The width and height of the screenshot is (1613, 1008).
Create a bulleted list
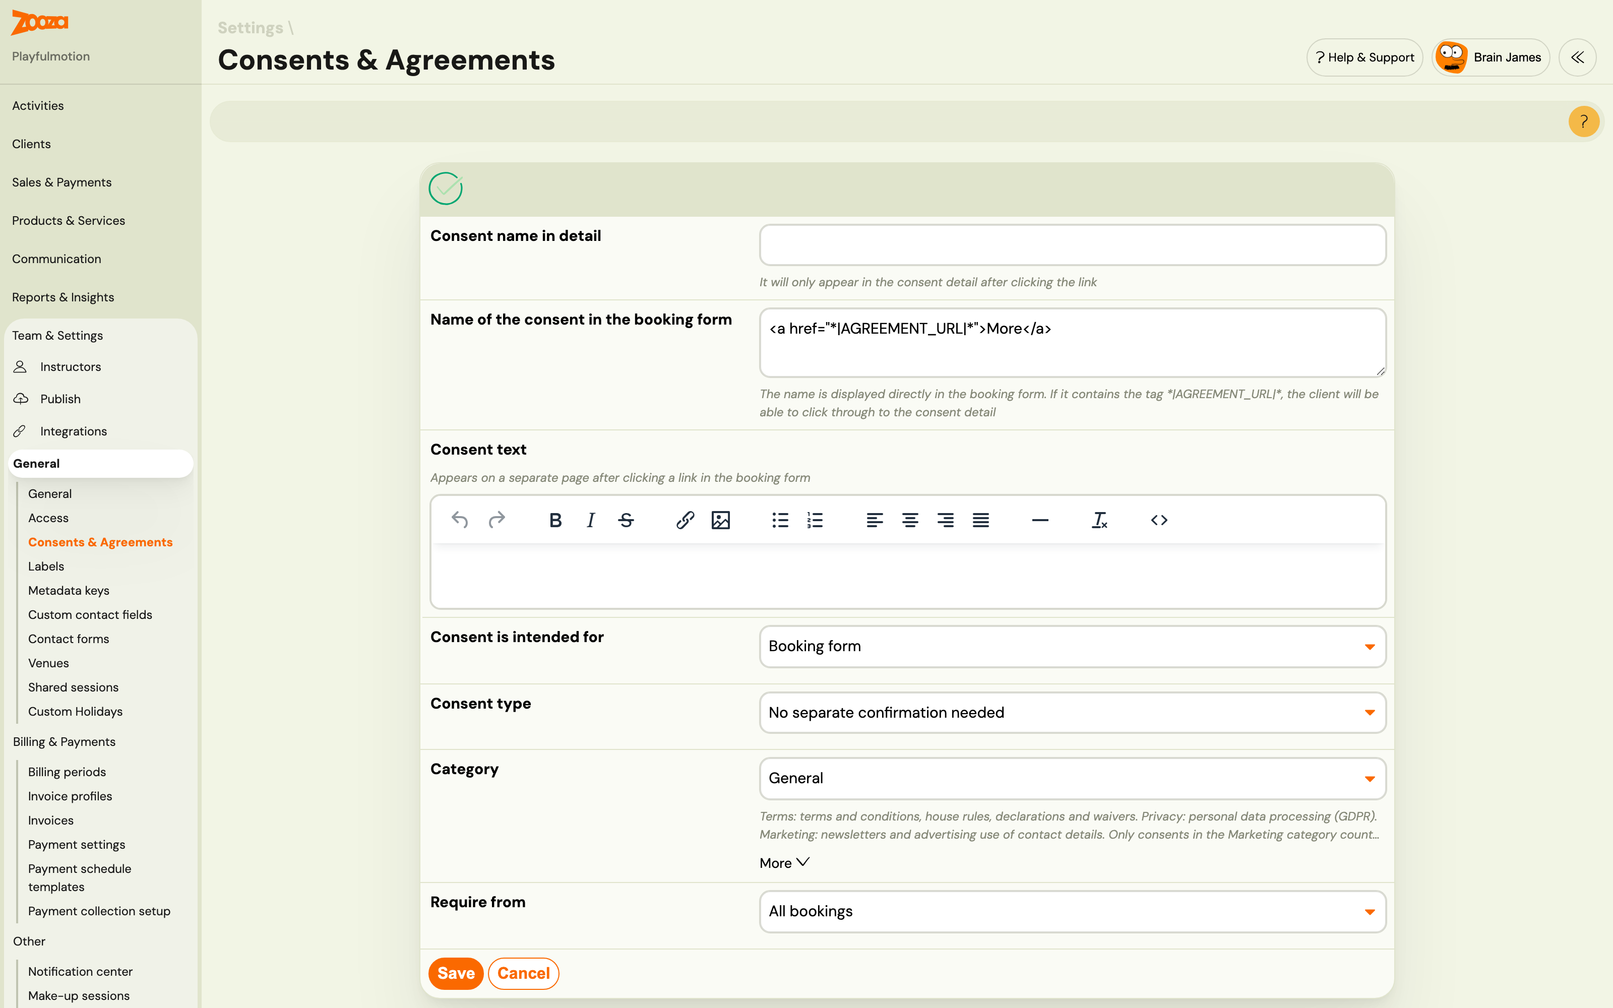click(x=780, y=520)
